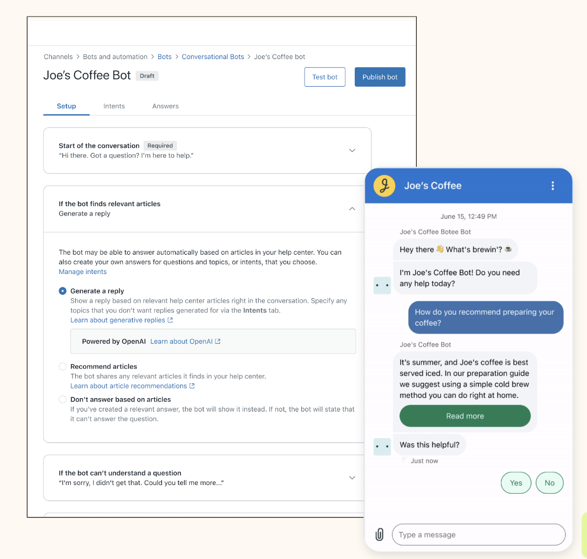587x559 pixels.
Task: Select the 'Recommend articles' radio option
Action: coord(62,367)
